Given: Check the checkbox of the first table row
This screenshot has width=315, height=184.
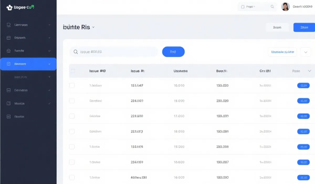Looking at the screenshot, I should [x=72, y=85].
